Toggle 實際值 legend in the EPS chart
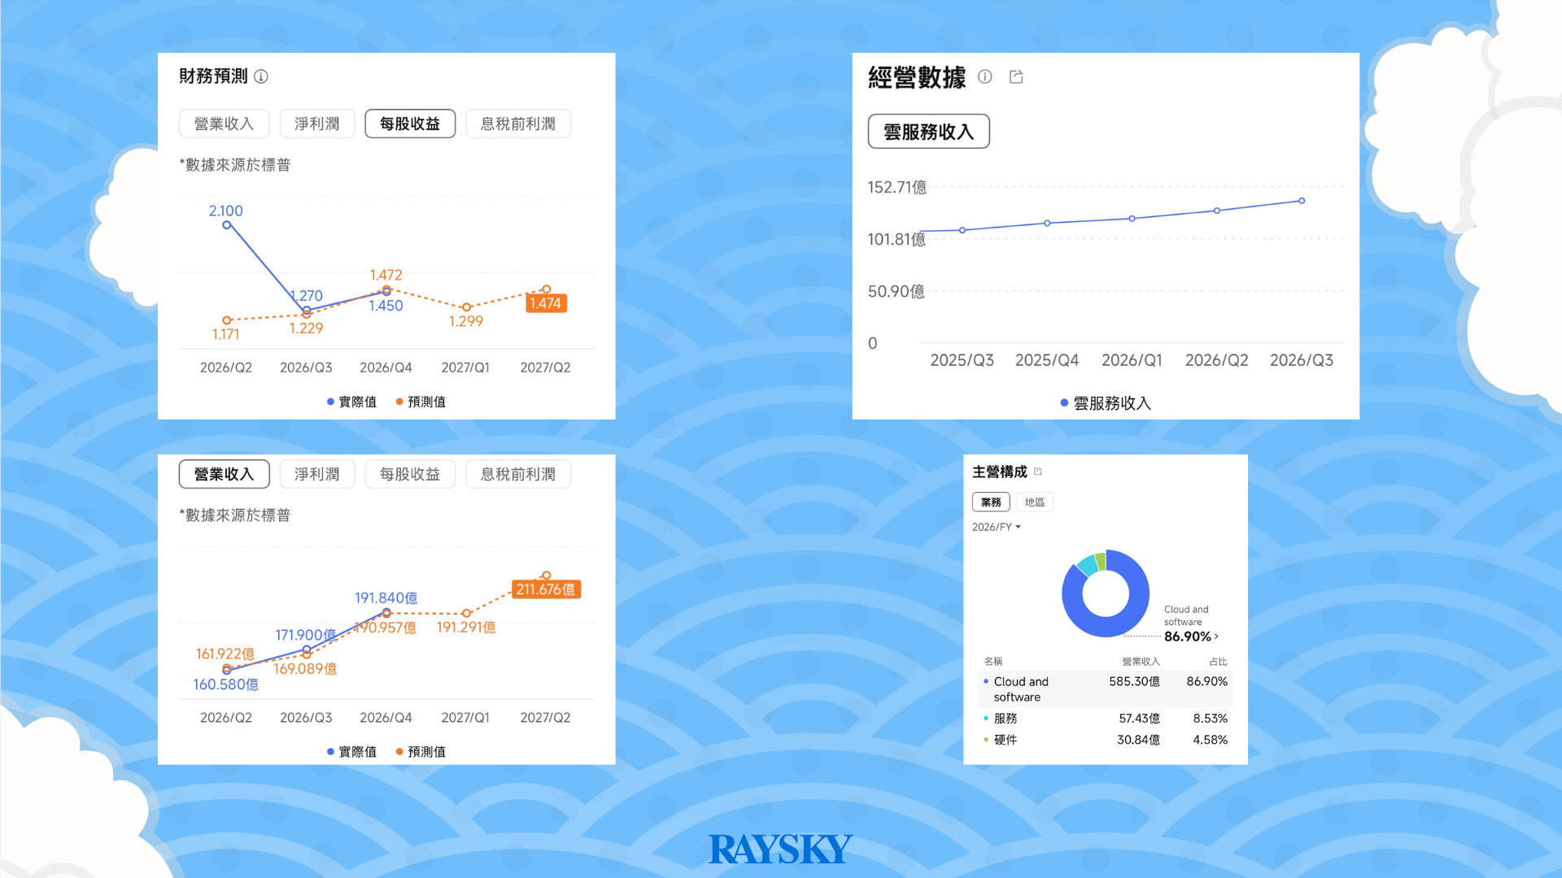Viewport: 1562px width, 878px height. [x=351, y=402]
